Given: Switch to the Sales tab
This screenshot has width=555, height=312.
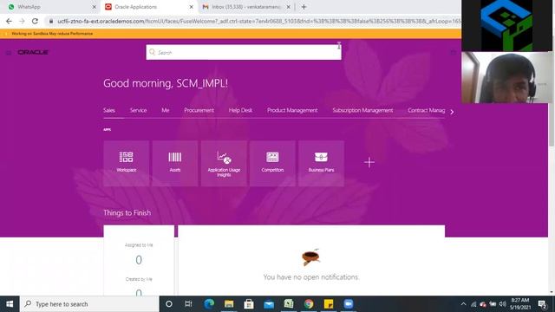Looking at the screenshot, I should (109, 110).
